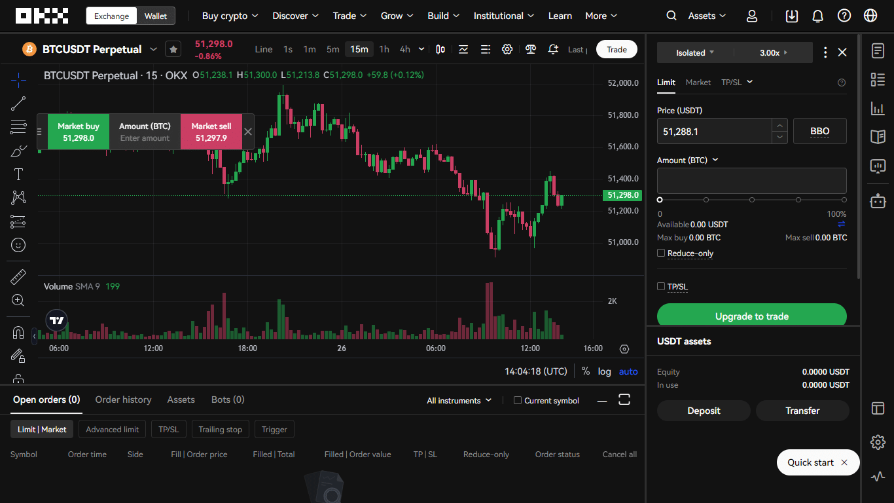894x503 pixels.
Task: Switch to Exchange mode
Action: point(111,16)
